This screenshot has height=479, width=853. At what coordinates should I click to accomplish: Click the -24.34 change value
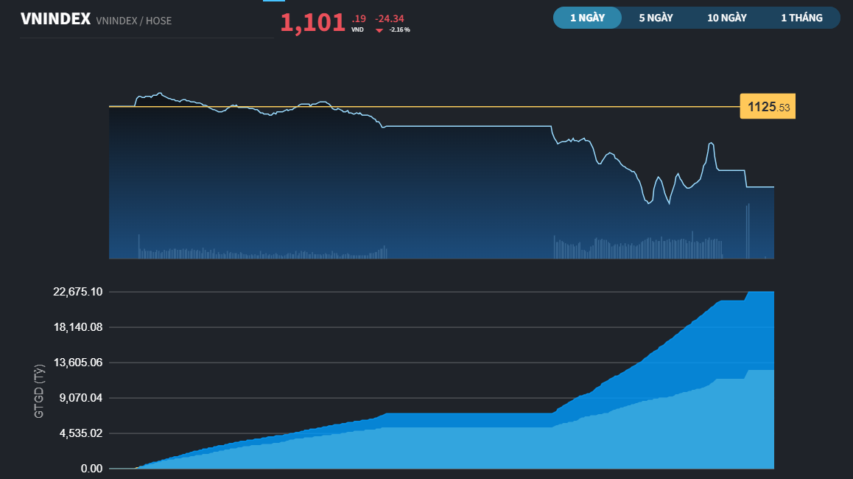click(390, 18)
